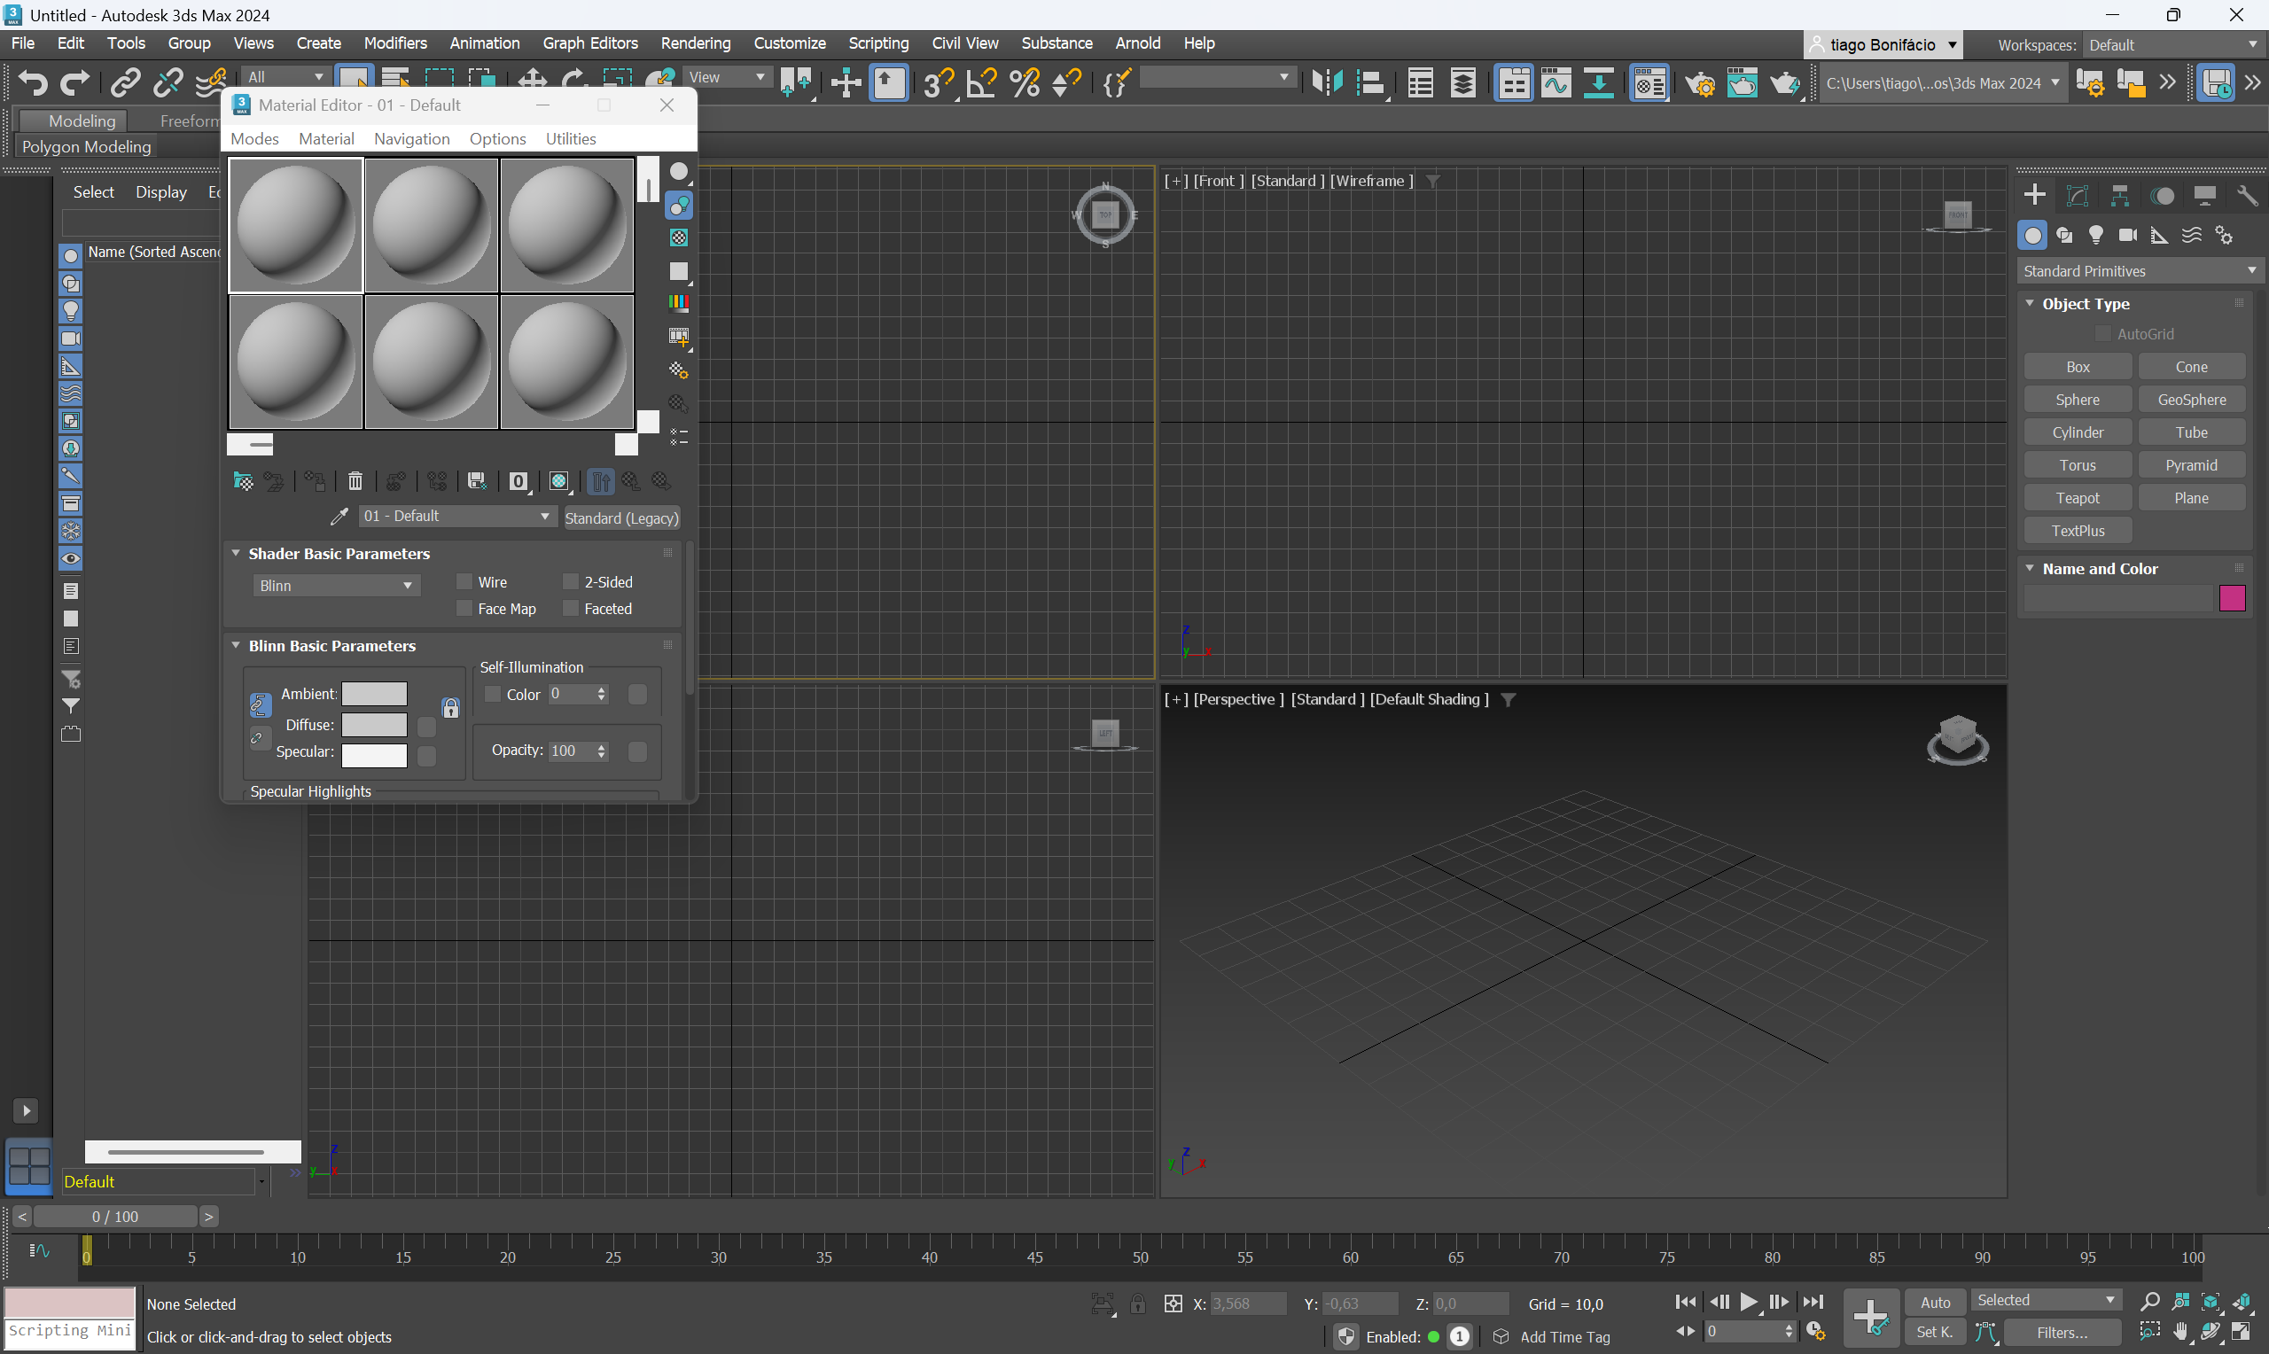Image resolution: width=2269 pixels, height=1354 pixels.
Task: Open the Modify panel tab icon
Action: point(2078,195)
